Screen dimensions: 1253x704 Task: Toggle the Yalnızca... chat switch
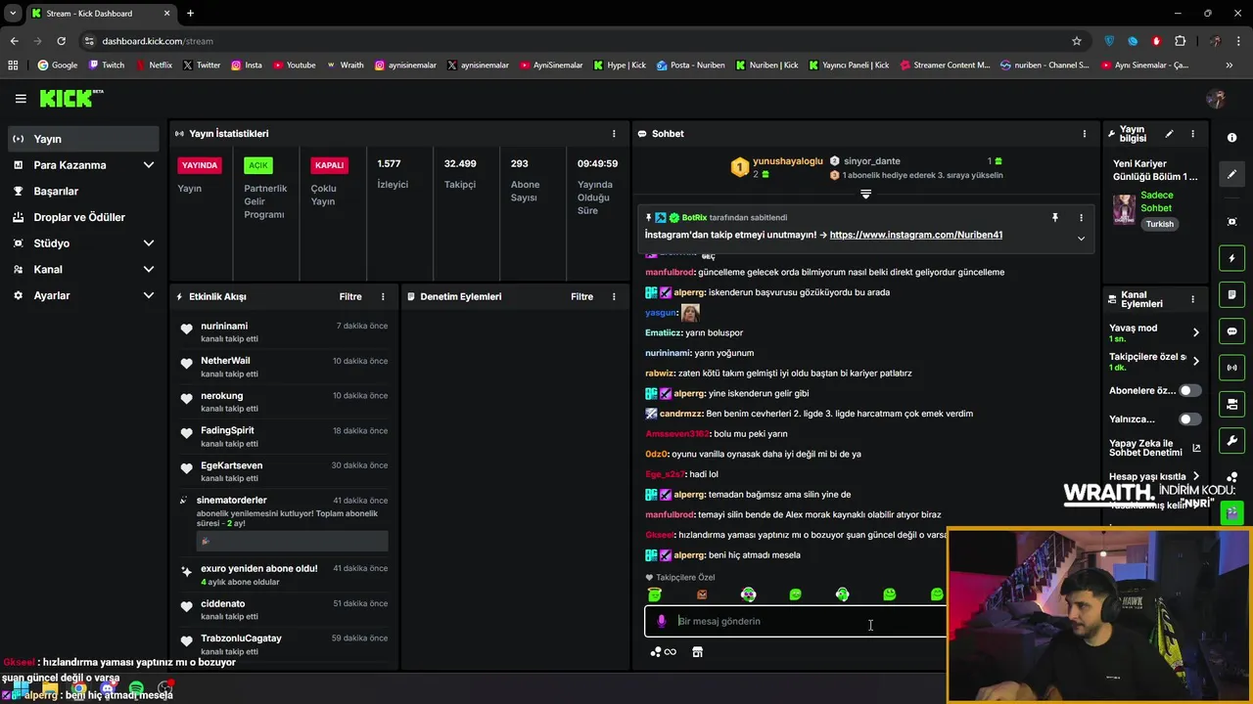click(x=1189, y=419)
